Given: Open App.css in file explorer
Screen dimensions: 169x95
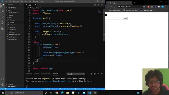Looking at the screenshot, I should (12, 20).
